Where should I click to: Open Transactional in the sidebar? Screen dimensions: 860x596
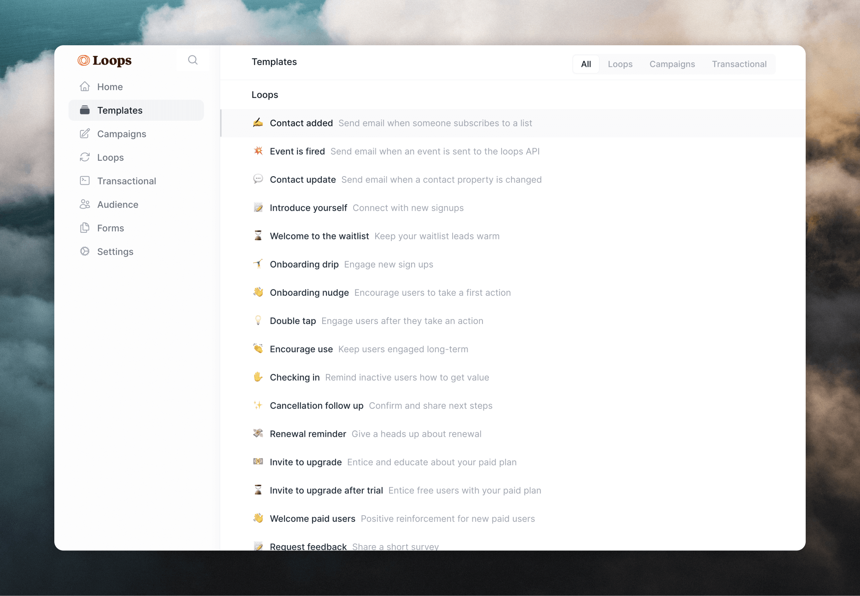click(x=136, y=181)
